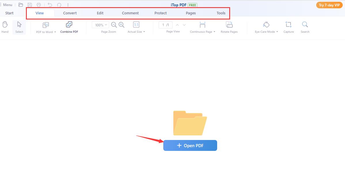Screen dimensions: 345x179
Task: Click the next page chevron
Action: (184, 25)
